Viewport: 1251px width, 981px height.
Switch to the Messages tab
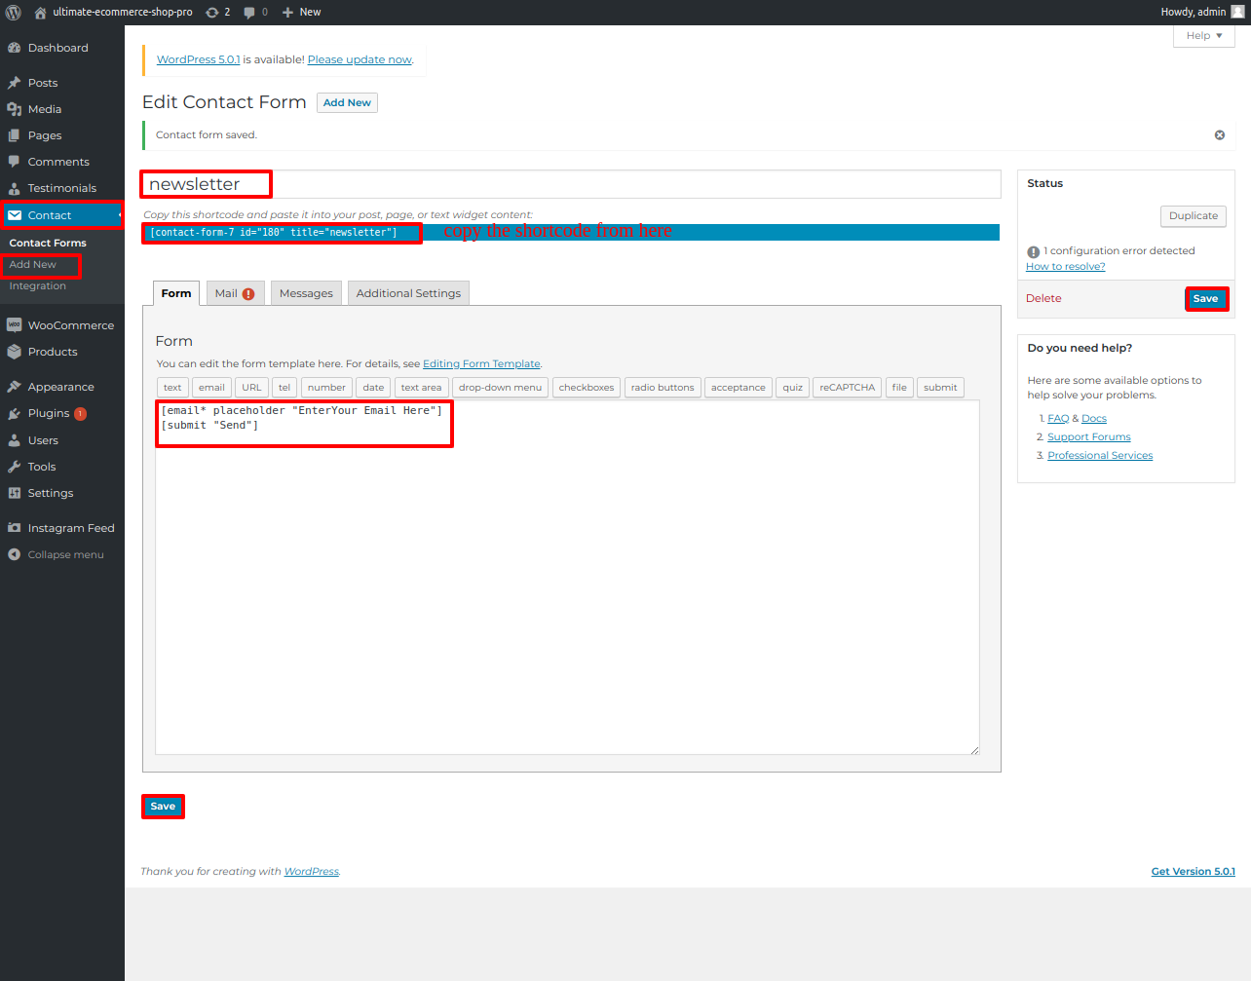tap(306, 293)
